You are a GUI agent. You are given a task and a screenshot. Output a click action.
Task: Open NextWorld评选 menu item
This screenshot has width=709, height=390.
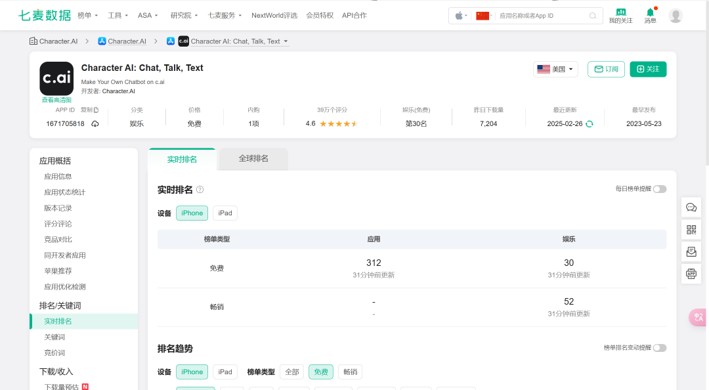(274, 15)
